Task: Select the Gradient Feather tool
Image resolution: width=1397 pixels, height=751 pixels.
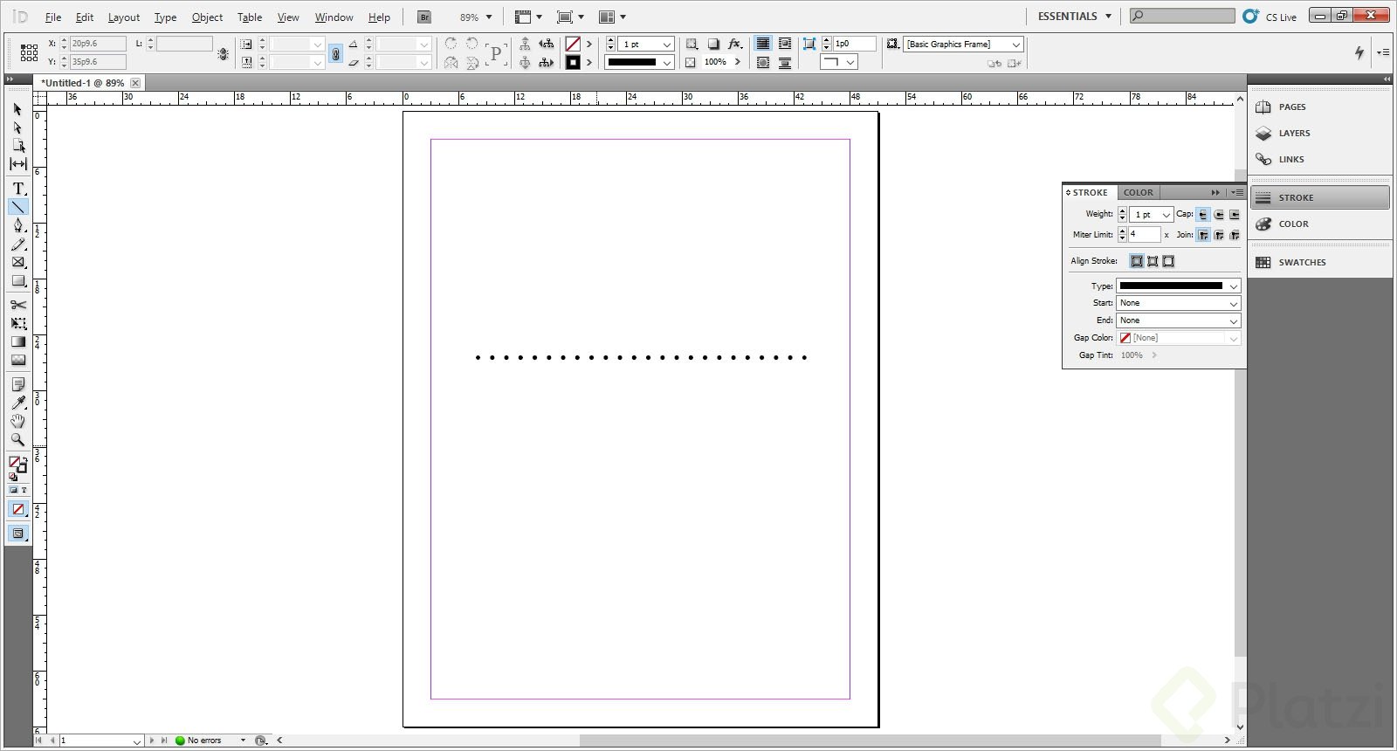Action: 17,360
